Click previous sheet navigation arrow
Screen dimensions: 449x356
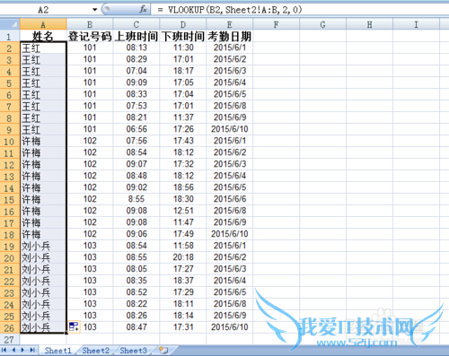(13, 350)
